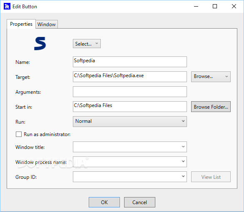The image size is (244, 212).
Task: Confirm with the OK button
Action: tap(104, 202)
